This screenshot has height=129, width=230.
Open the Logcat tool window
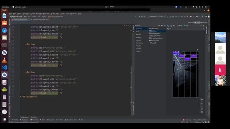pos(50,120)
